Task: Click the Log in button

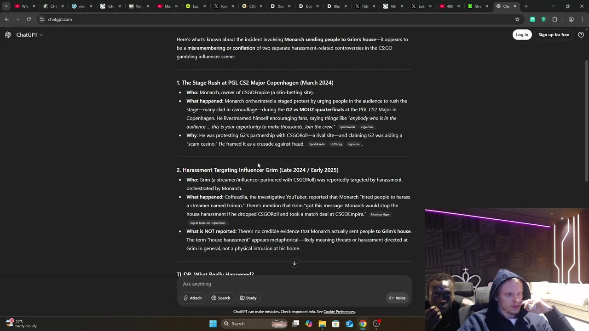Action: [522, 35]
